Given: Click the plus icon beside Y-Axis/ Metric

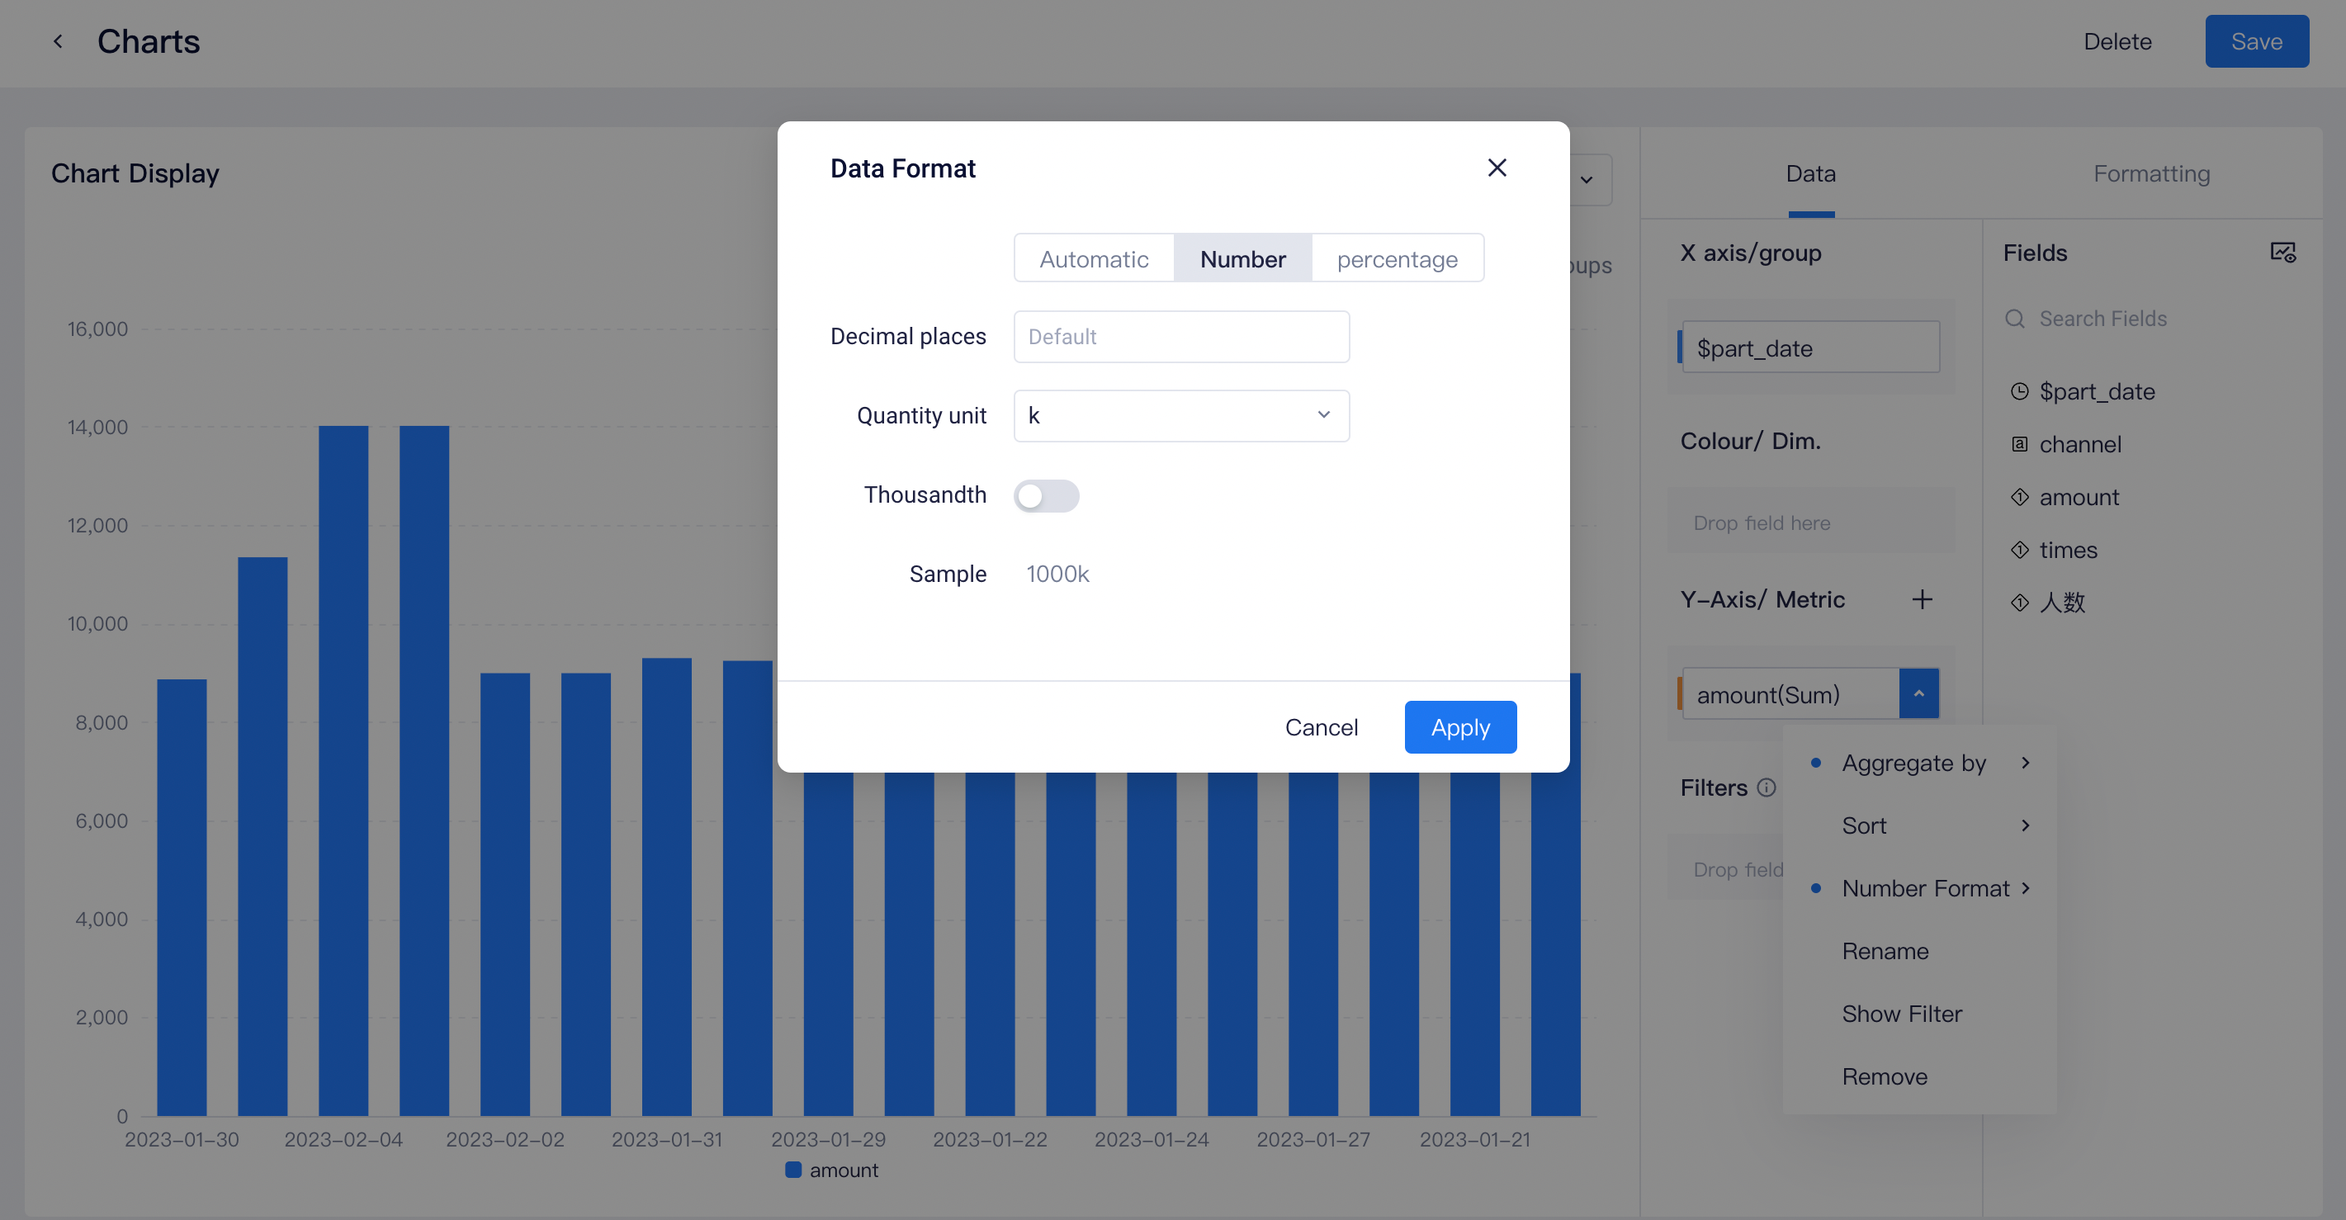Looking at the screenshot, I should point(1922,599).
